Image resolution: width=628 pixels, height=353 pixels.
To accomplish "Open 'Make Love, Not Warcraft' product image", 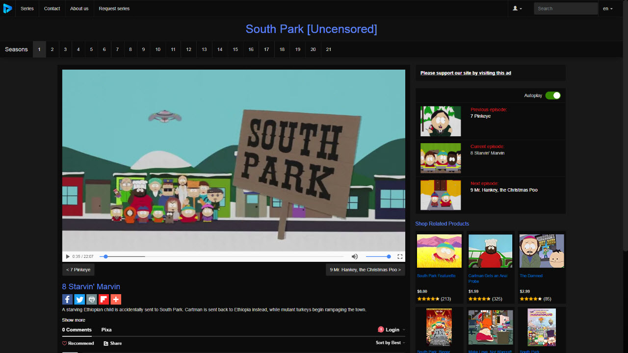I will [491, 327].
